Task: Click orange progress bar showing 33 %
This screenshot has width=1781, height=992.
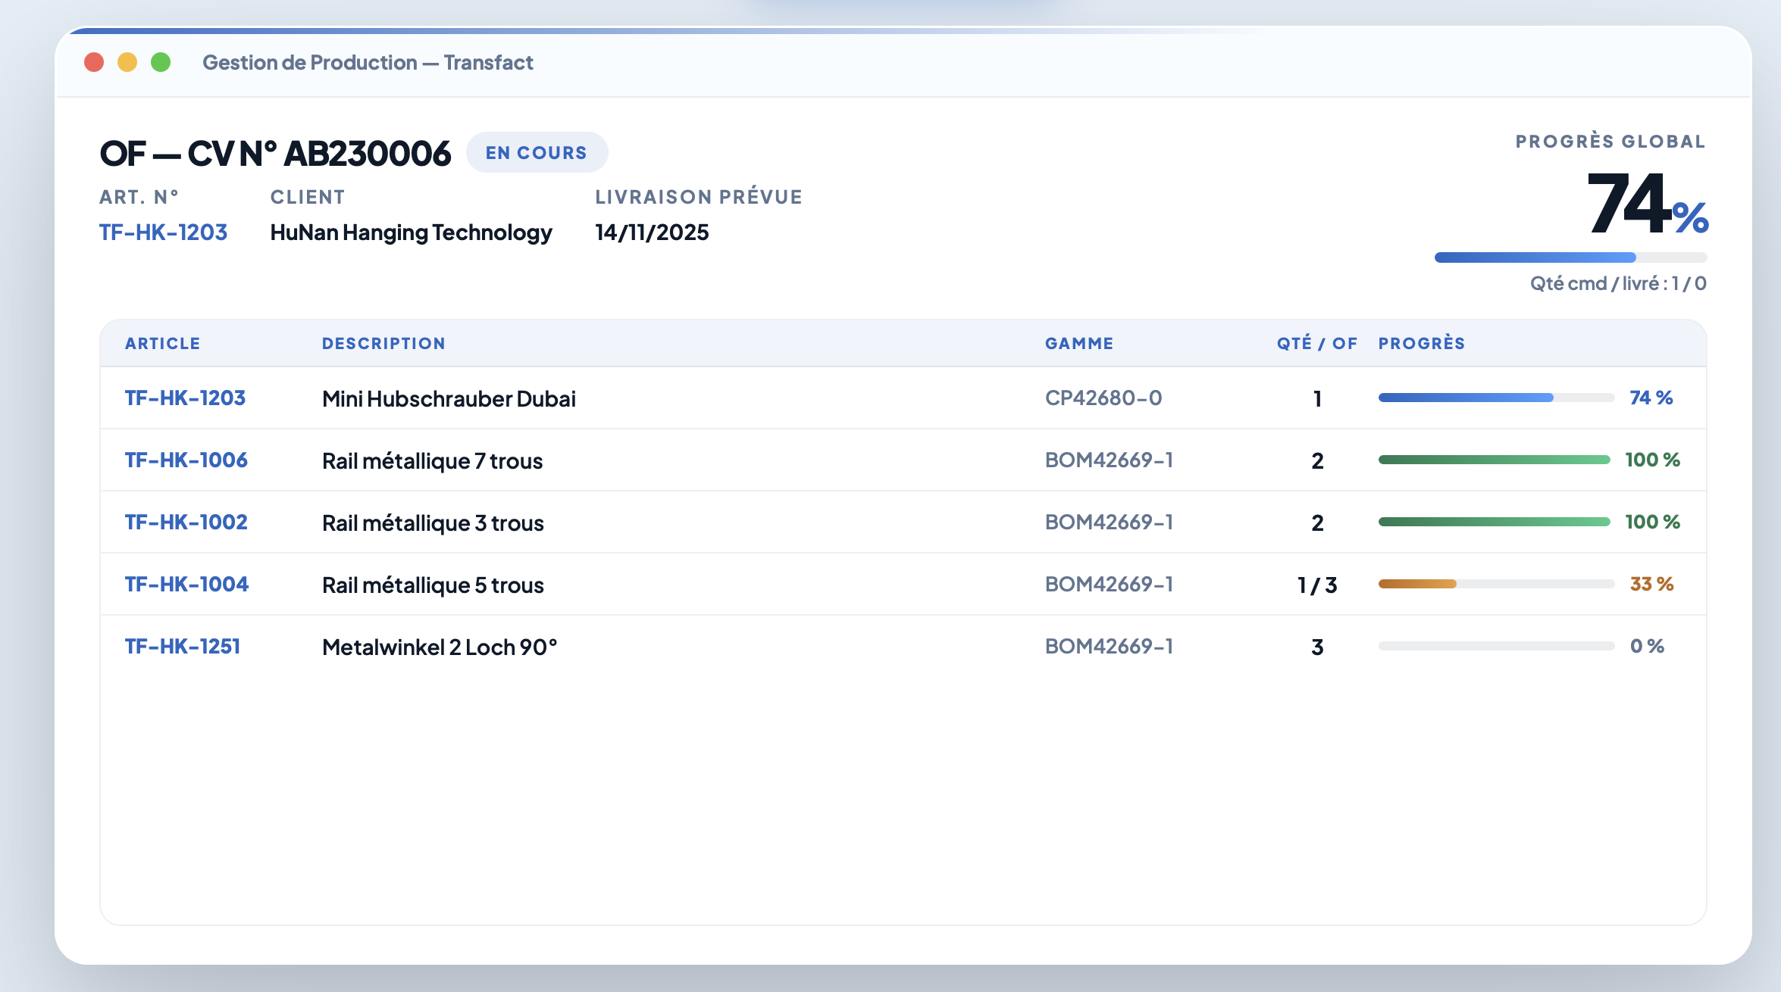Action: click(1496, 584)
